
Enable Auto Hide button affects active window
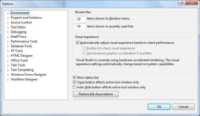click(74, 87)
